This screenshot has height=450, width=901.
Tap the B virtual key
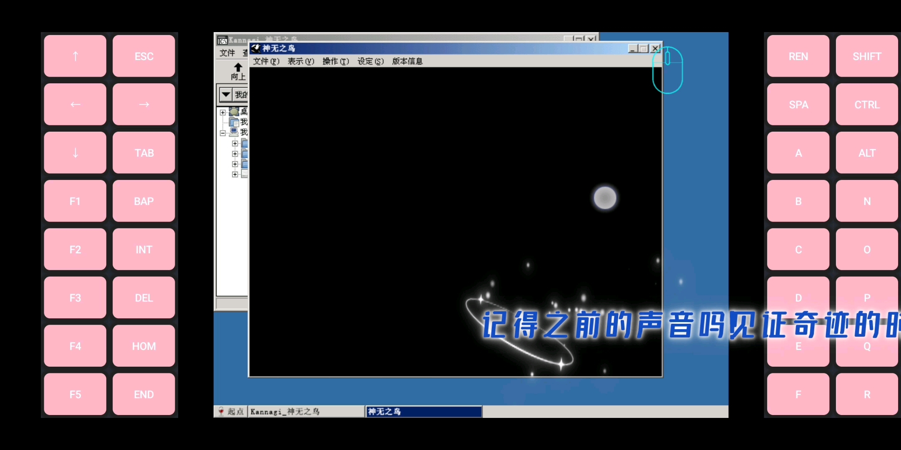click(x=798, y=201)
